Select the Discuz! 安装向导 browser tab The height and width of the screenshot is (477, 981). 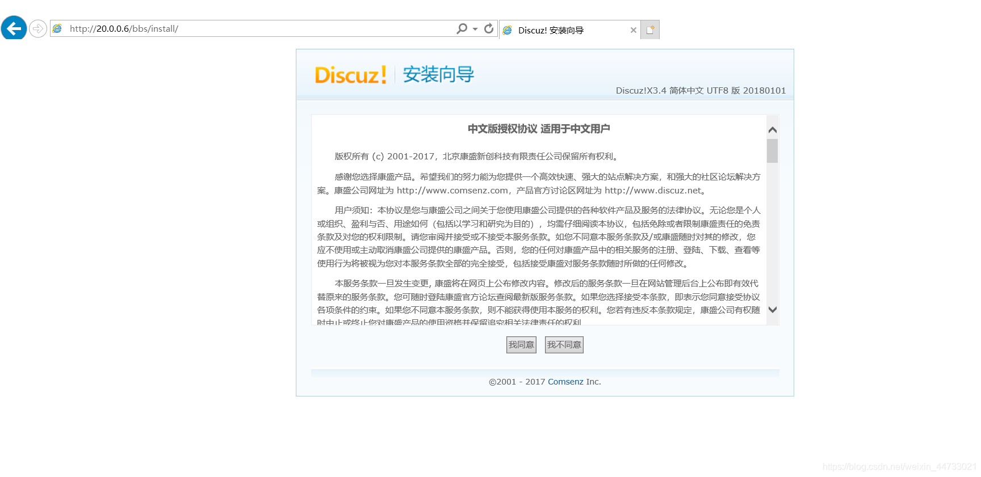(570, 30)
